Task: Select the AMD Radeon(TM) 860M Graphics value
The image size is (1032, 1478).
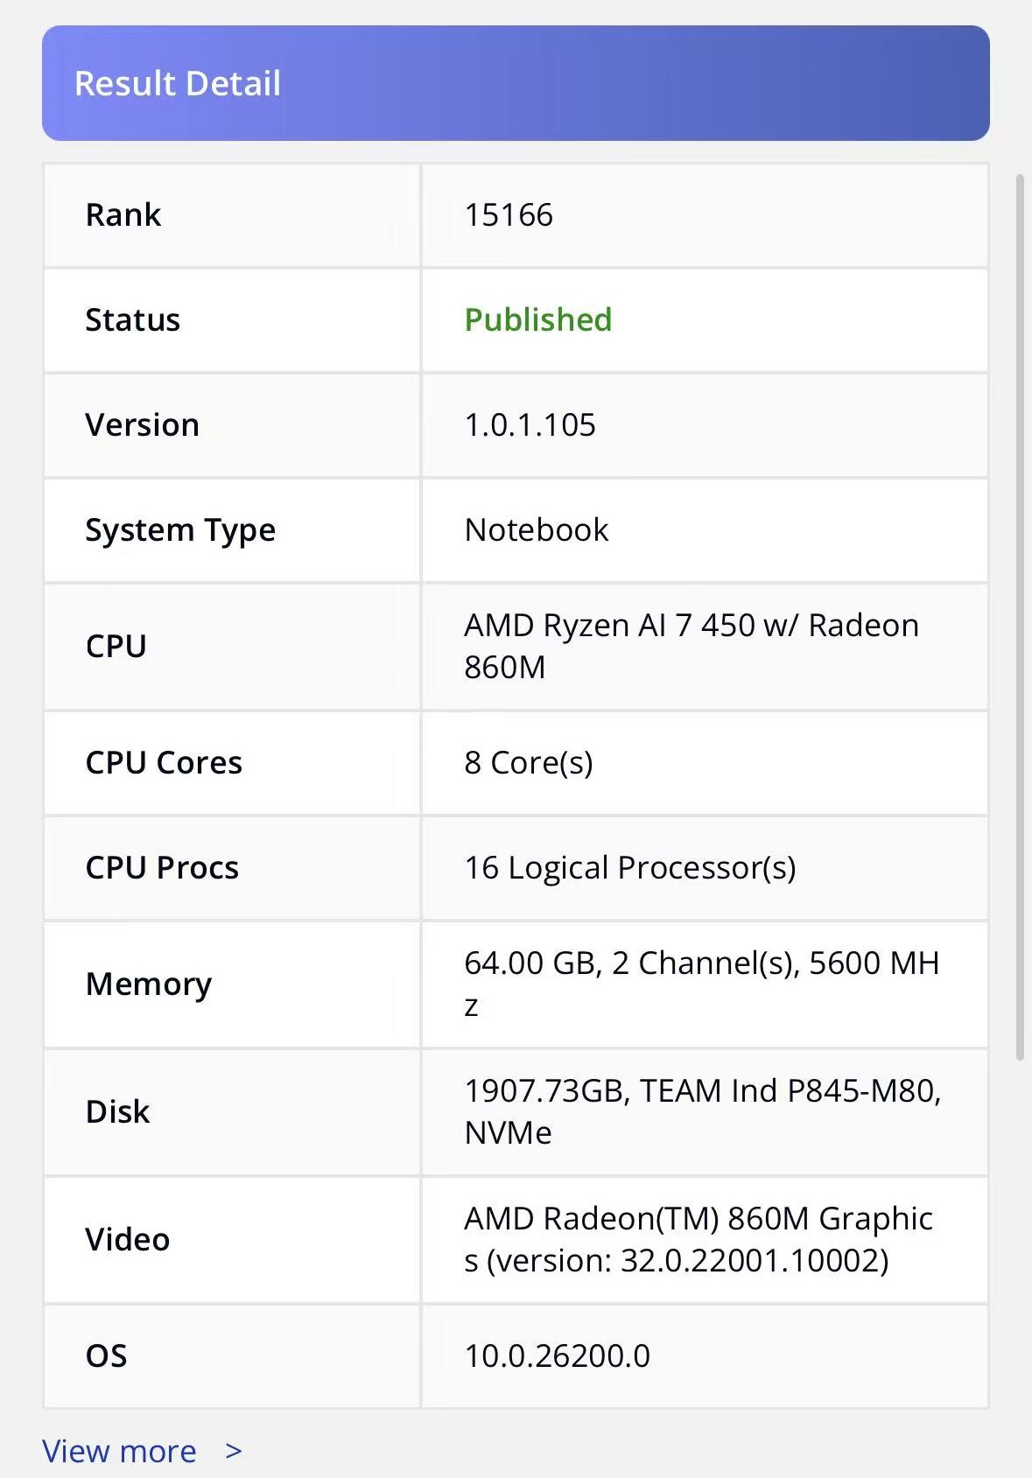Action: [698, 1239]
